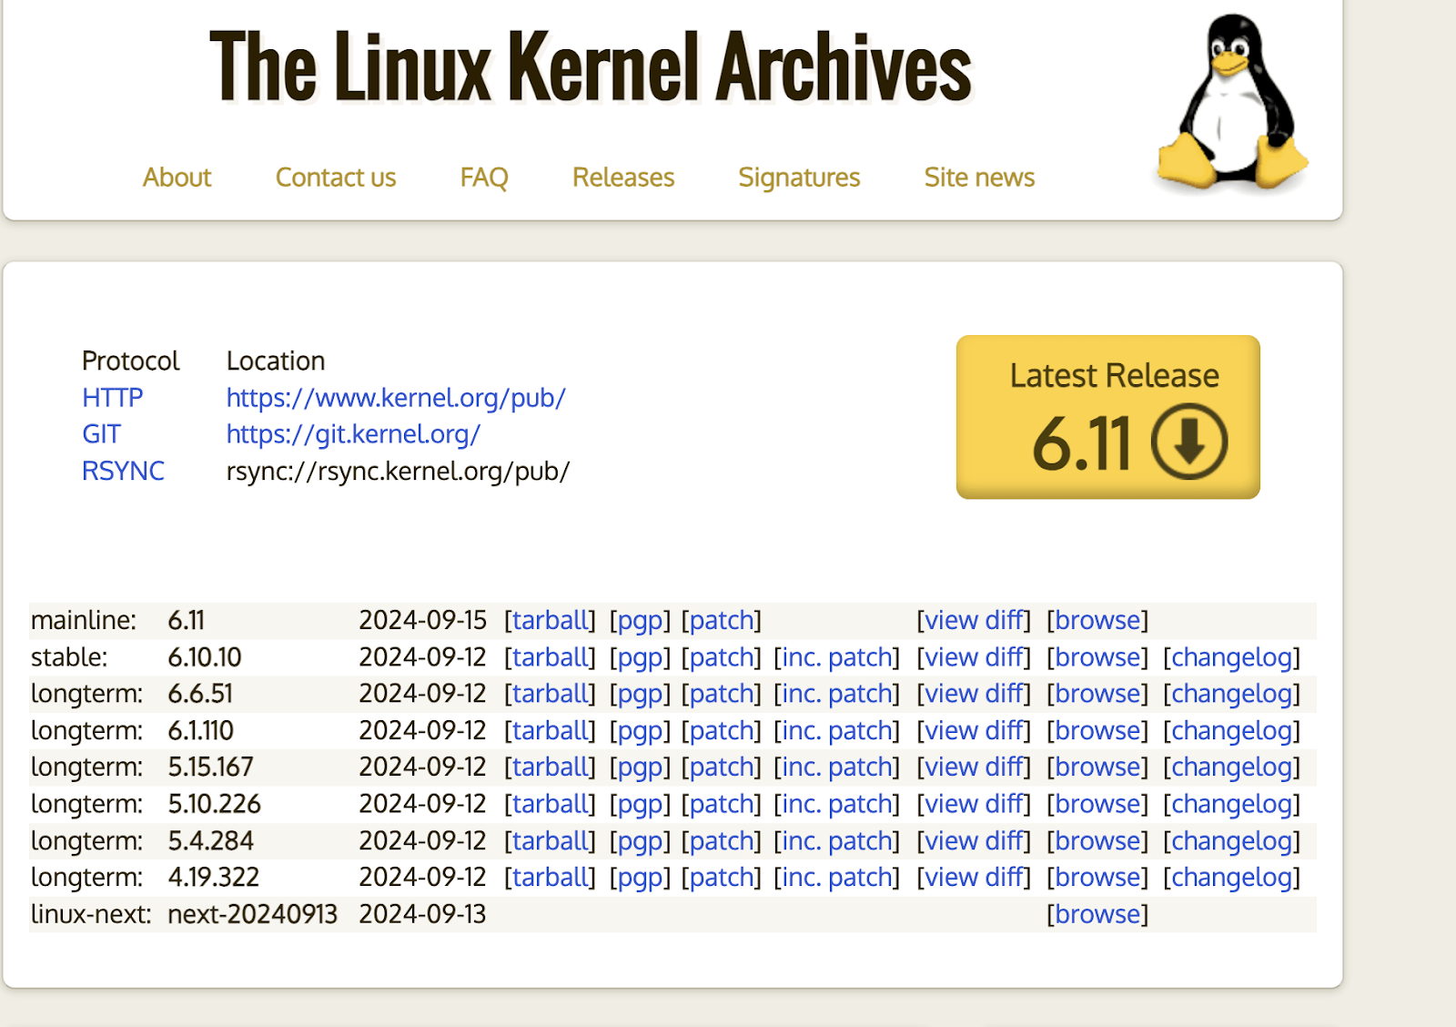
Task: Browse the stable 6.10.10 release
Action: tap(1097, 656)
